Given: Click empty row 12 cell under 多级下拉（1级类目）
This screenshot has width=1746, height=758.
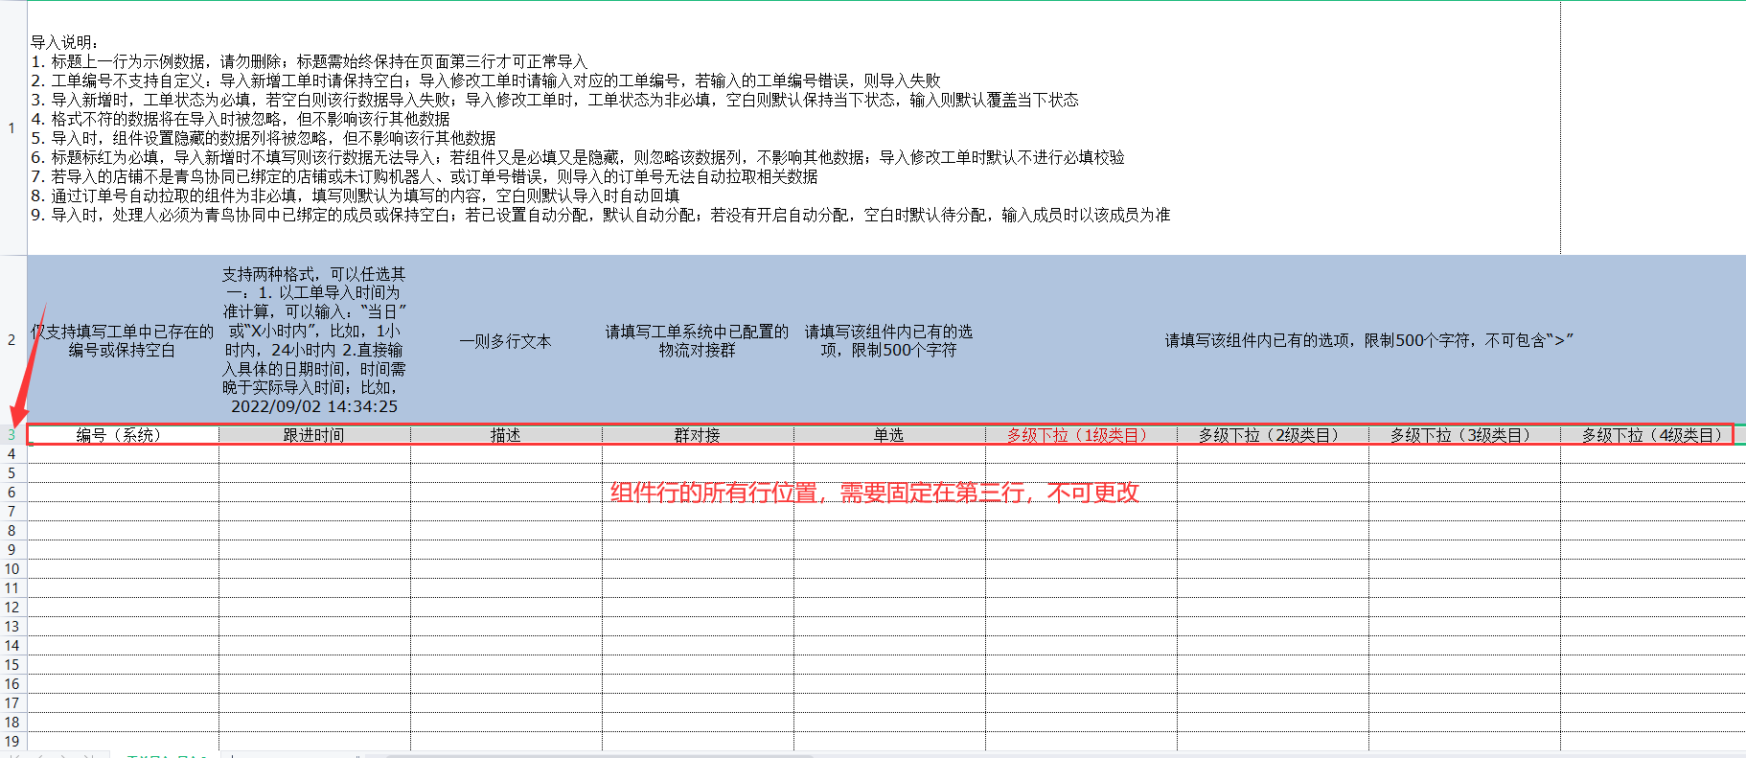Looking at the screenshot, I should click(x=1081, y=608).
